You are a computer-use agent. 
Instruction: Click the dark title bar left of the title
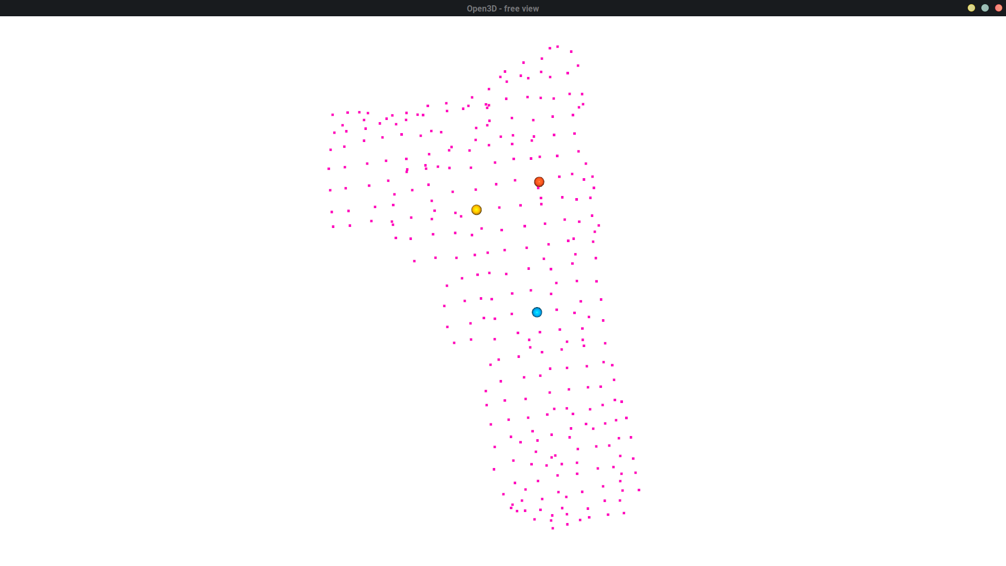210,8
